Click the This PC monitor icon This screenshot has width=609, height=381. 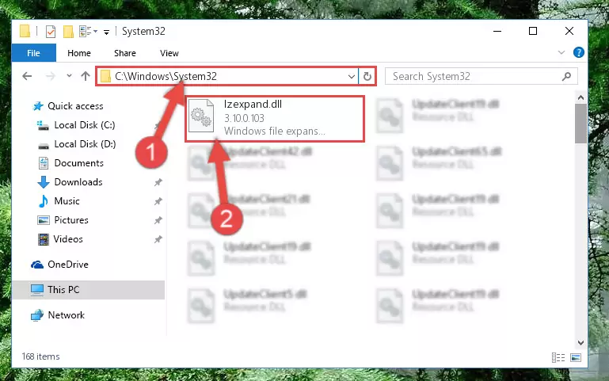point(37,290)
